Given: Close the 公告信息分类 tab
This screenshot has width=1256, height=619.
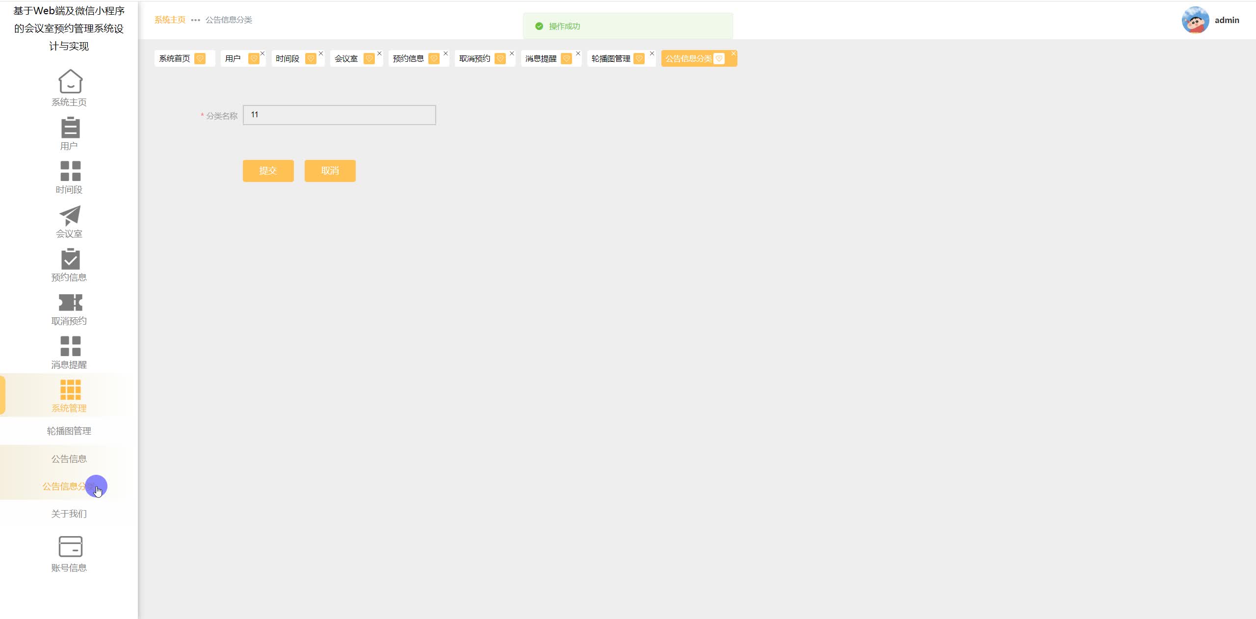Looking at the screenshot, I should pos(733,53).
